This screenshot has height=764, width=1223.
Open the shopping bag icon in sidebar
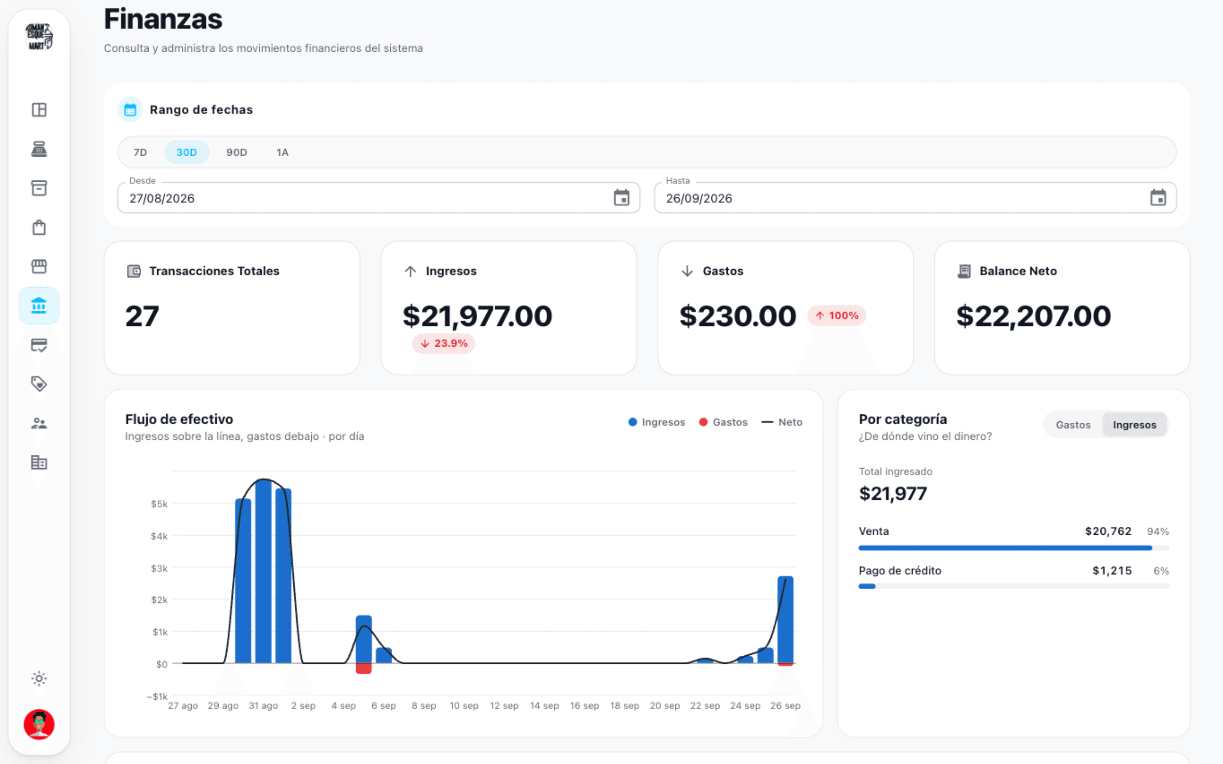39,228
